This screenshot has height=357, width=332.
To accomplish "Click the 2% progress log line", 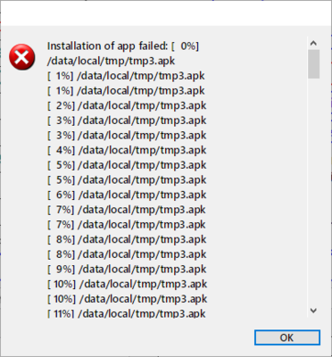I will coord(127,105).
